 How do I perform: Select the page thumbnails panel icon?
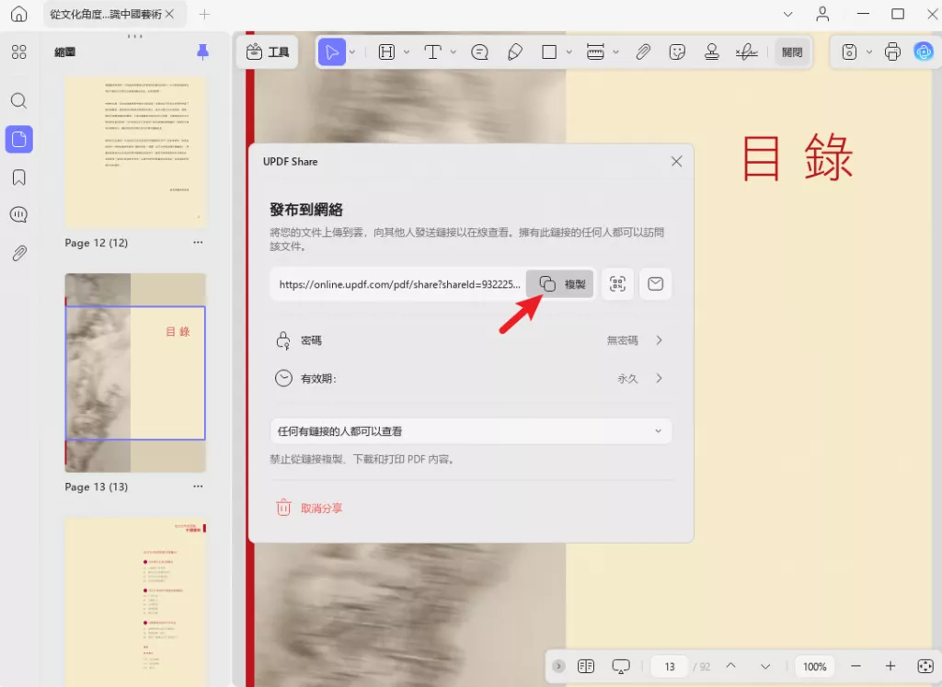(x=19, y=139)
